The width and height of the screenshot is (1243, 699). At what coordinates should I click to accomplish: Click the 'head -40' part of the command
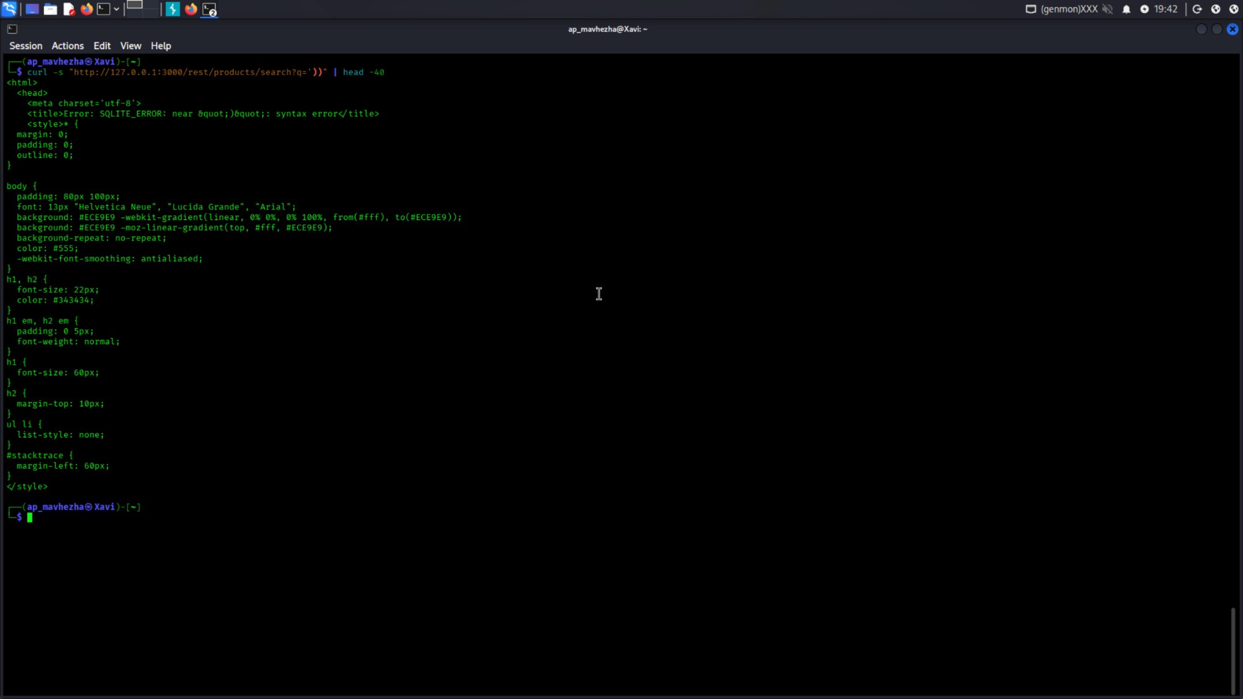pos(364,72)
